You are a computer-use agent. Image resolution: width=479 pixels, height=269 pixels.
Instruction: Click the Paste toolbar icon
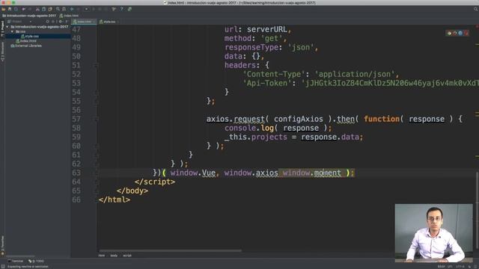tap(50, 9)
